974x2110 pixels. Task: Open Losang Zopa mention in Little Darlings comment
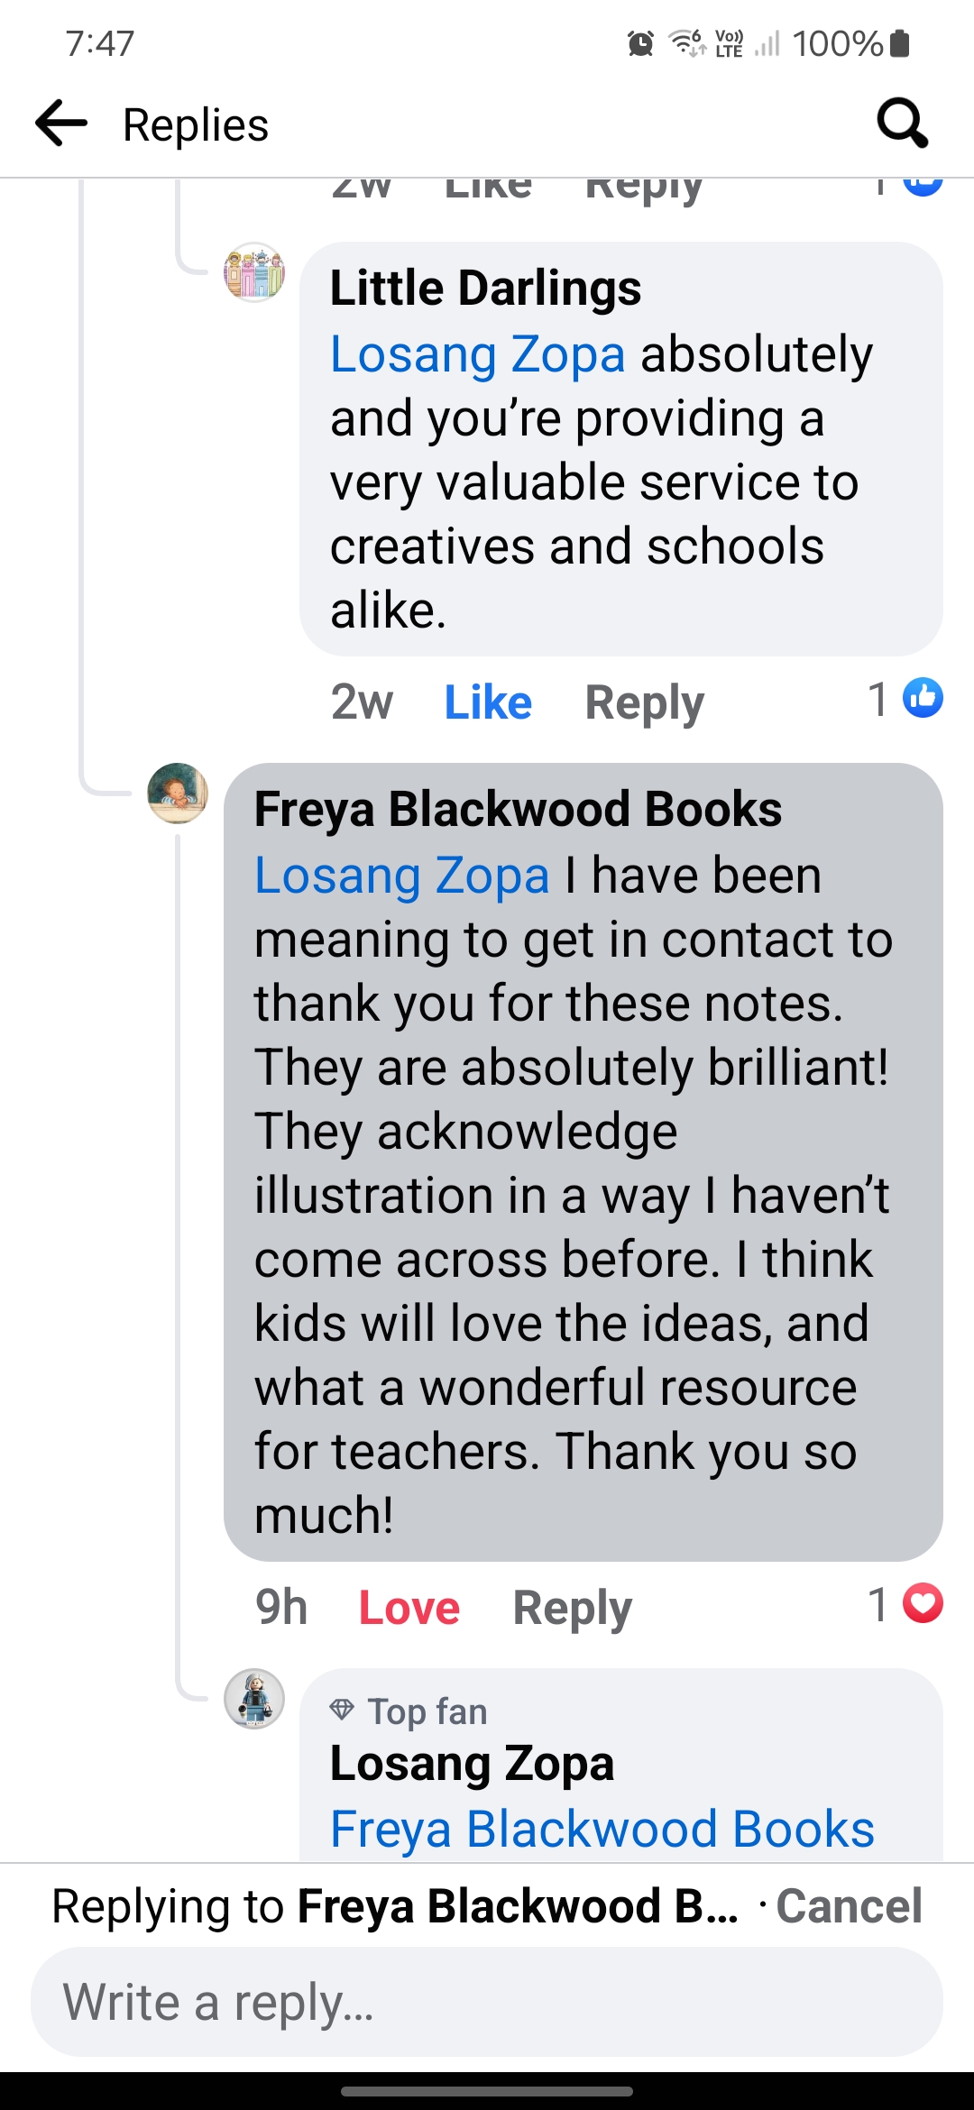[477, 354]
